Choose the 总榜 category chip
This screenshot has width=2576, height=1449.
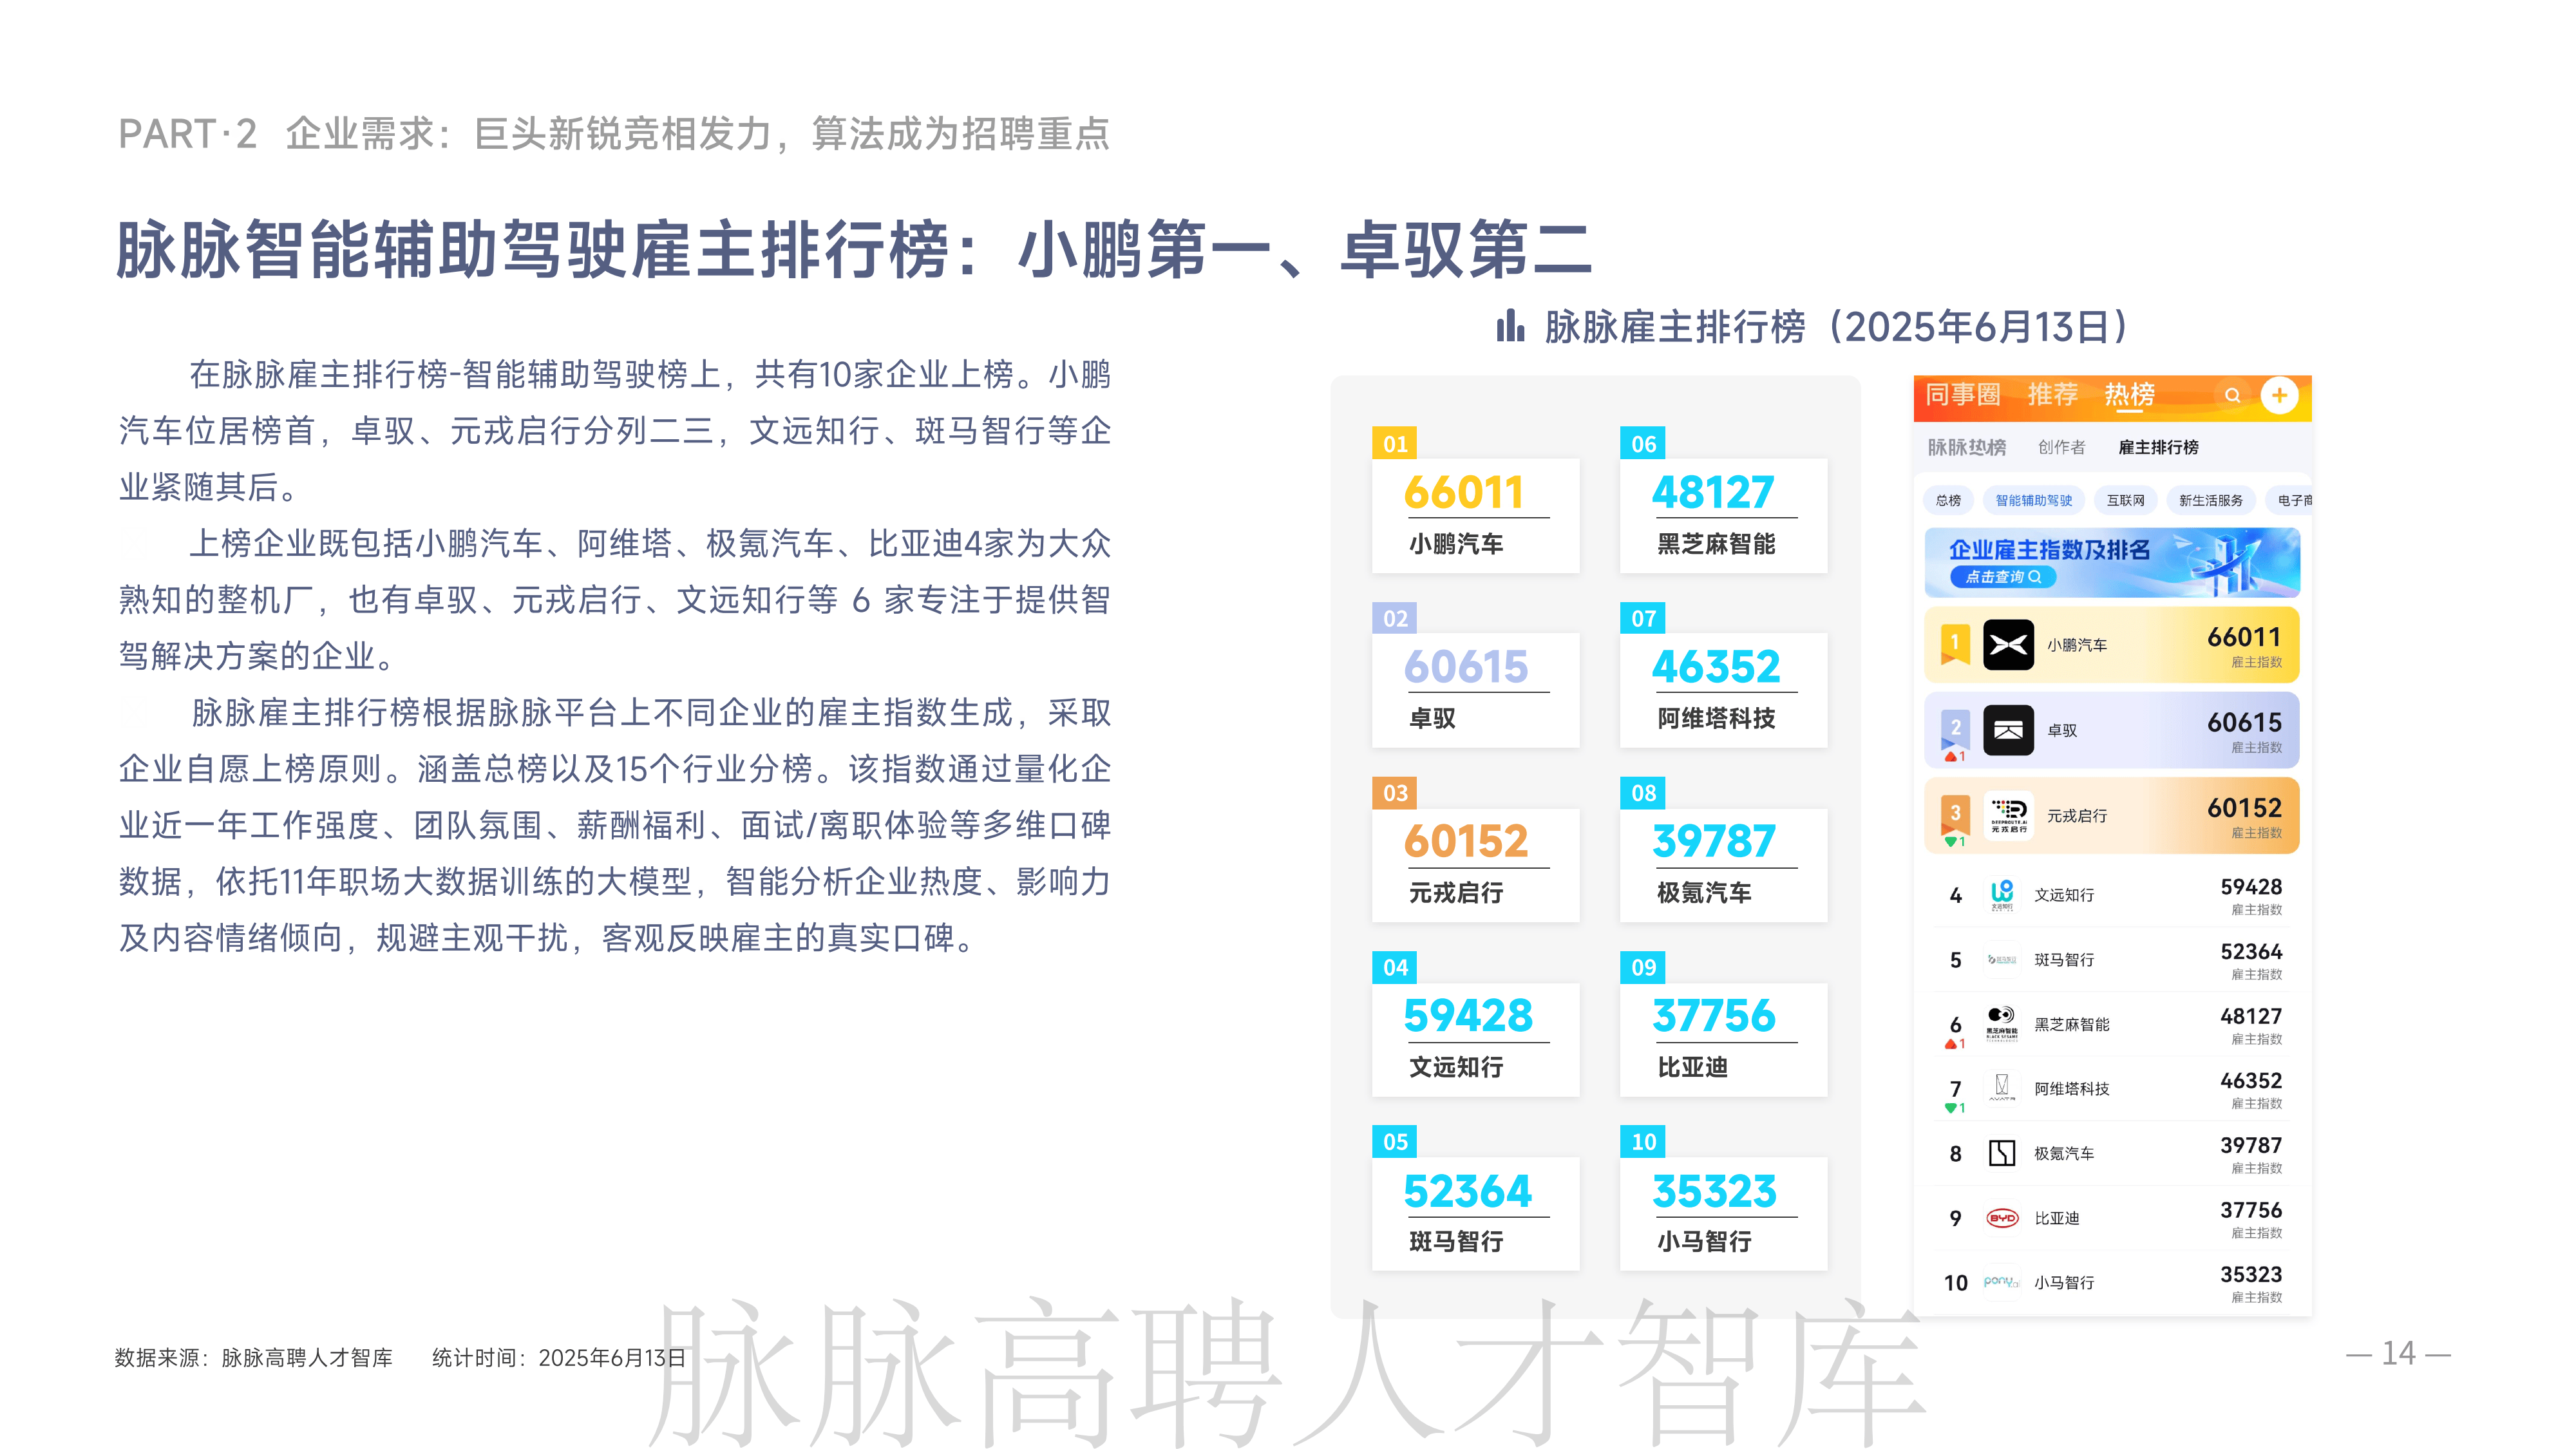pos(1948,500)
